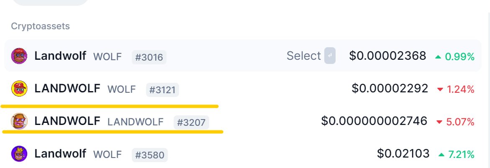
Task: Click the #3016 rank badge
Action: pos(149,57)
